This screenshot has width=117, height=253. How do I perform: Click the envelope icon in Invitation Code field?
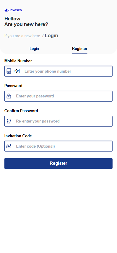click(x=9, y=146)
